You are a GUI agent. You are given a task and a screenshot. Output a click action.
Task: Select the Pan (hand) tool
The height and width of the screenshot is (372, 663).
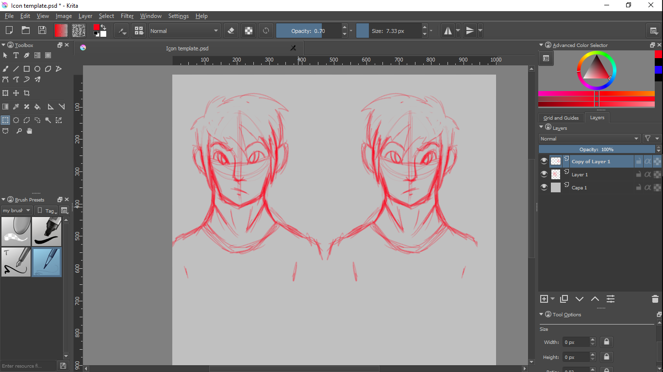30,131
